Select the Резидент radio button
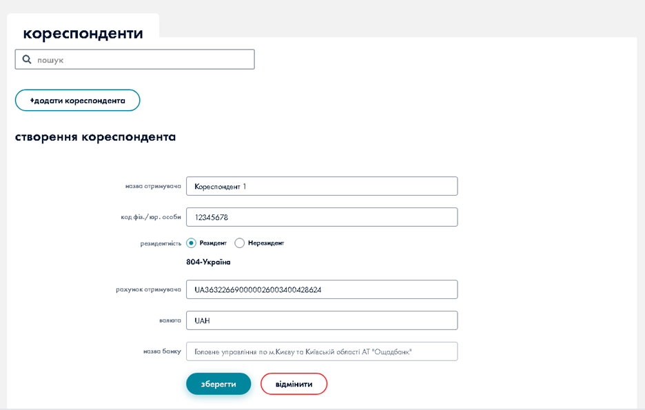 coord(192,243)
